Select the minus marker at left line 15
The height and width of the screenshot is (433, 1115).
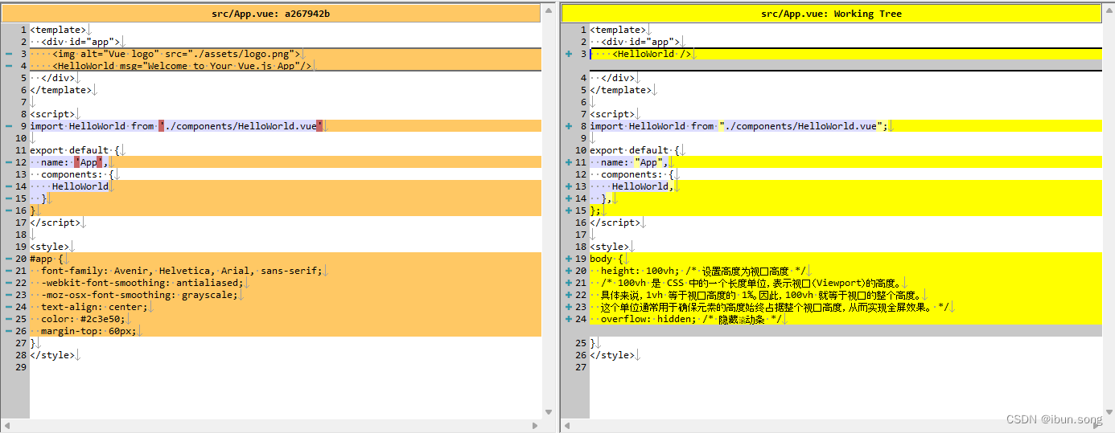pos(7,198)
